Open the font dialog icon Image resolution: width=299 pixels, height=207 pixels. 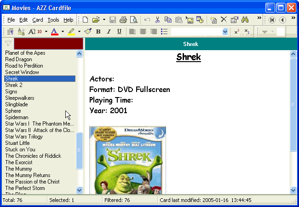(21, 31)
